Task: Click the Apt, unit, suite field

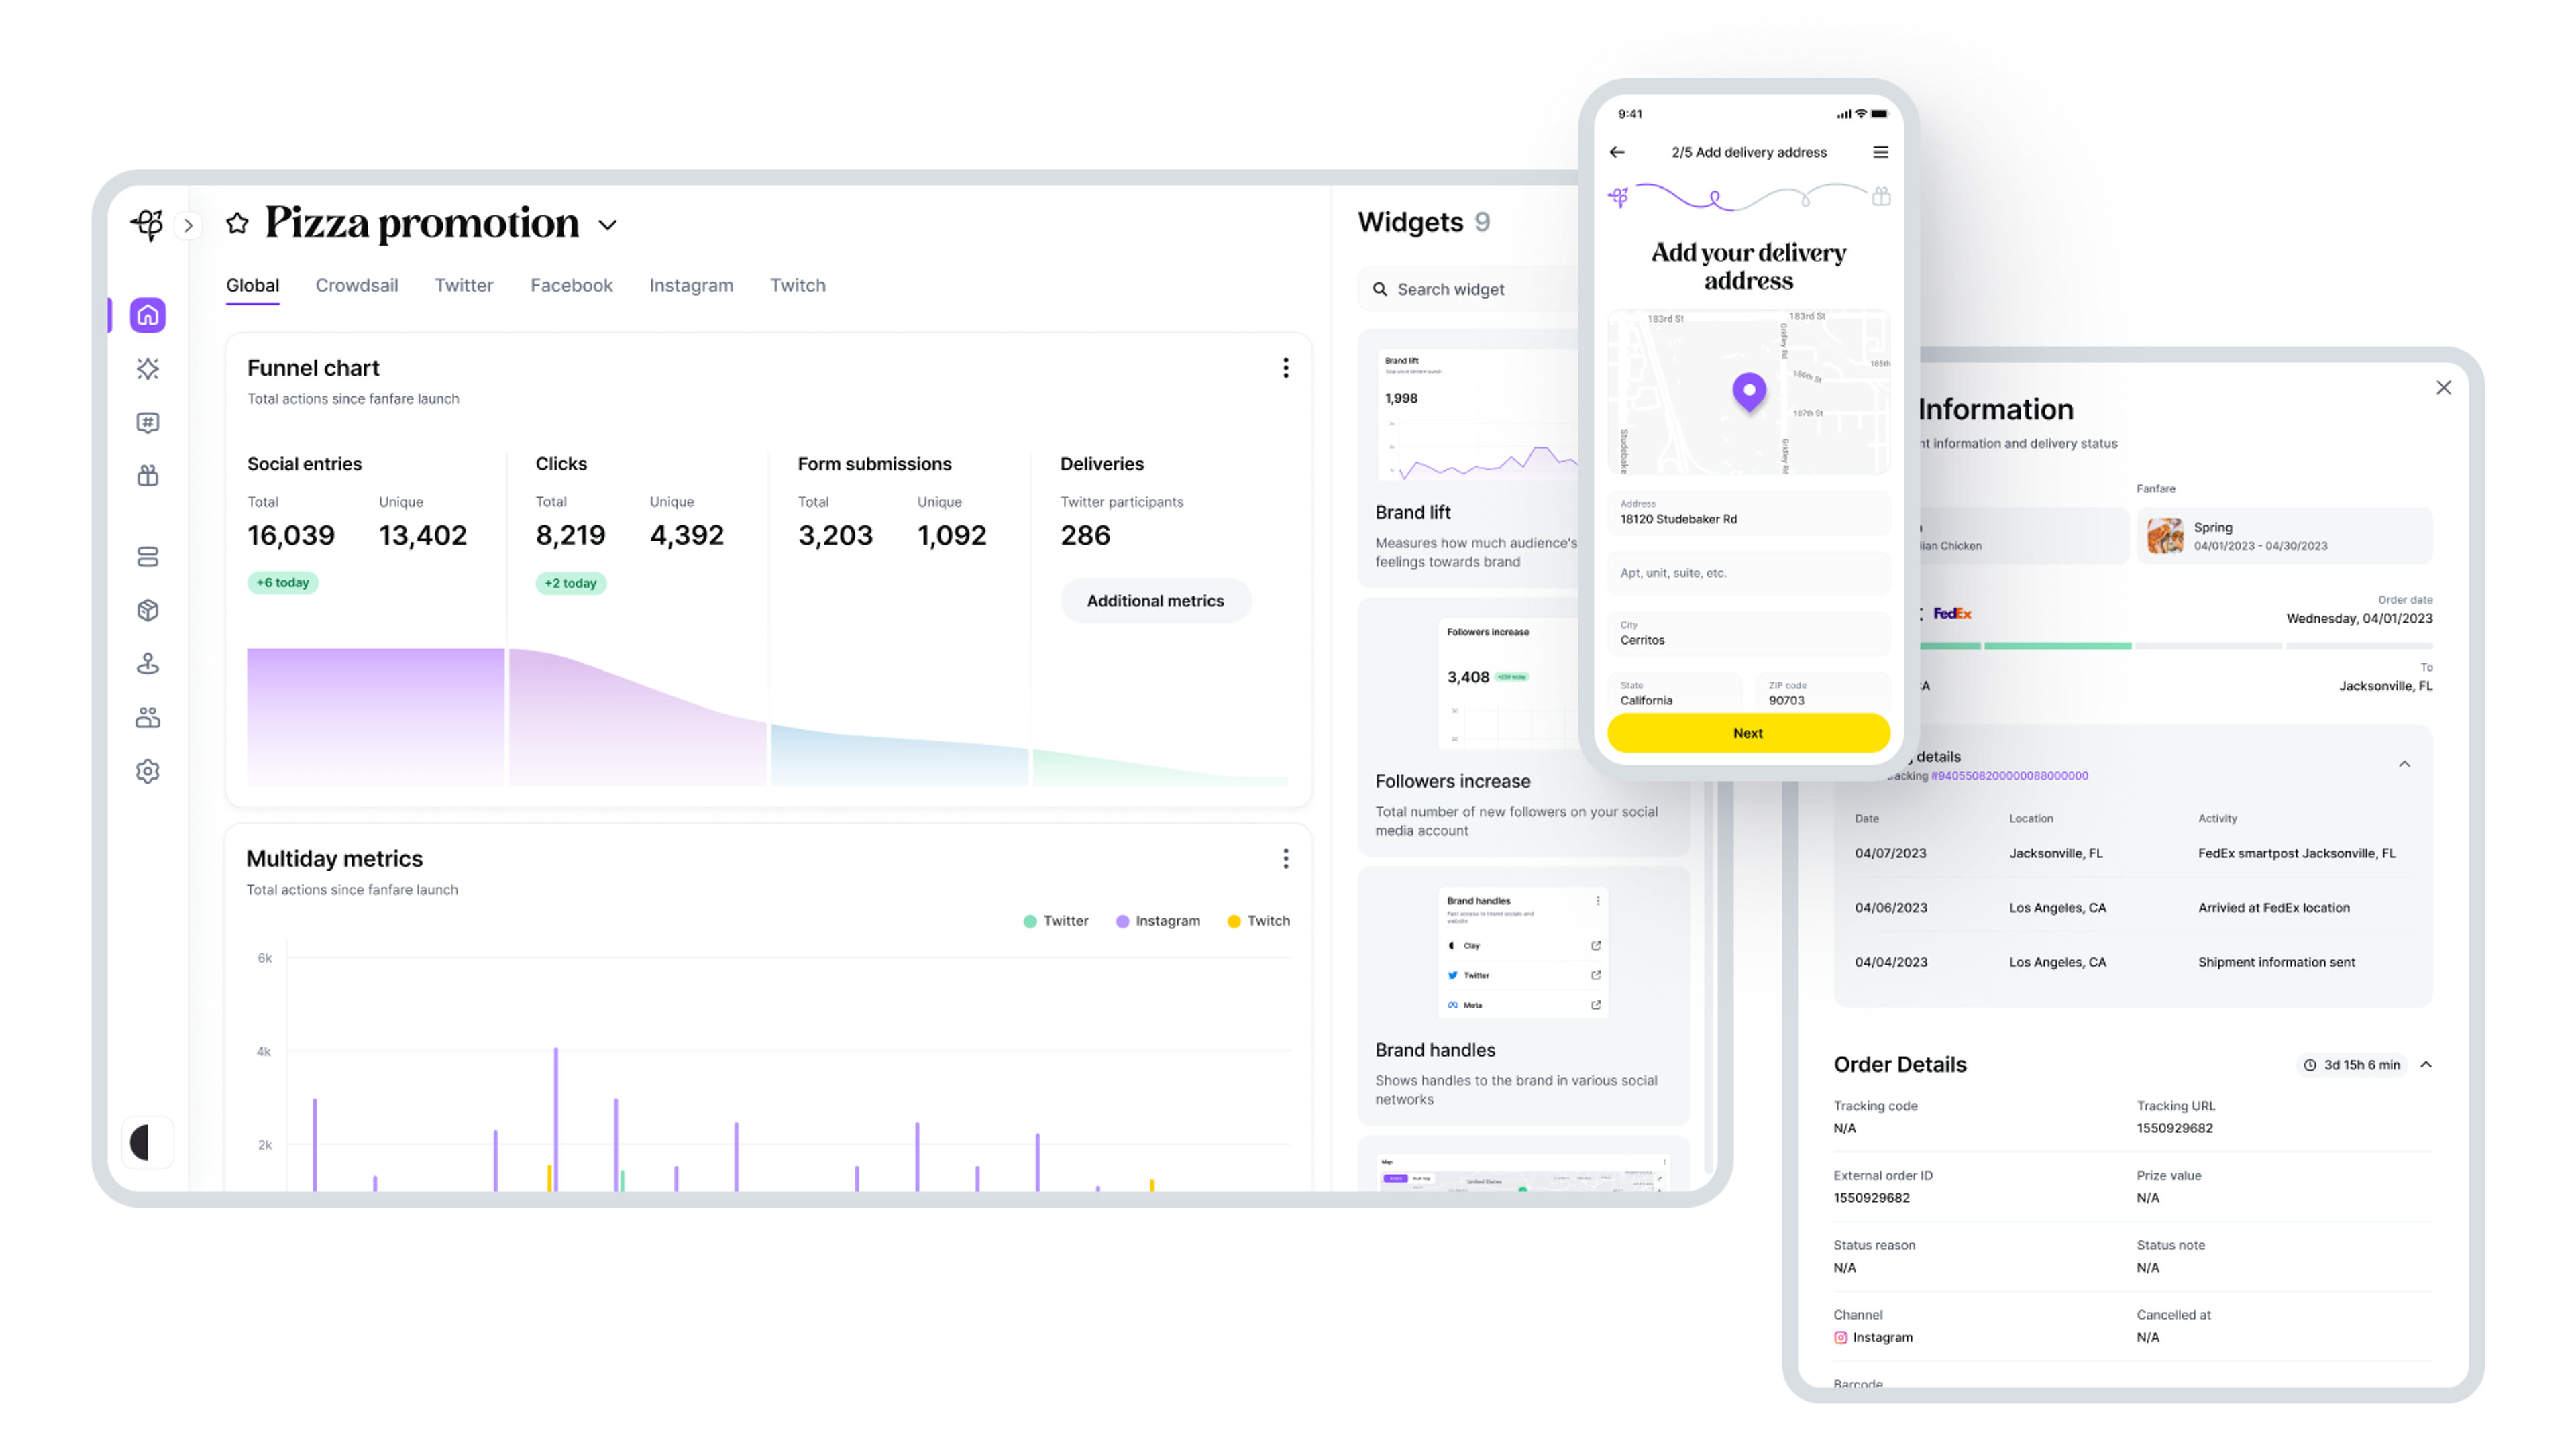Action: click(x=1748, y=573)
